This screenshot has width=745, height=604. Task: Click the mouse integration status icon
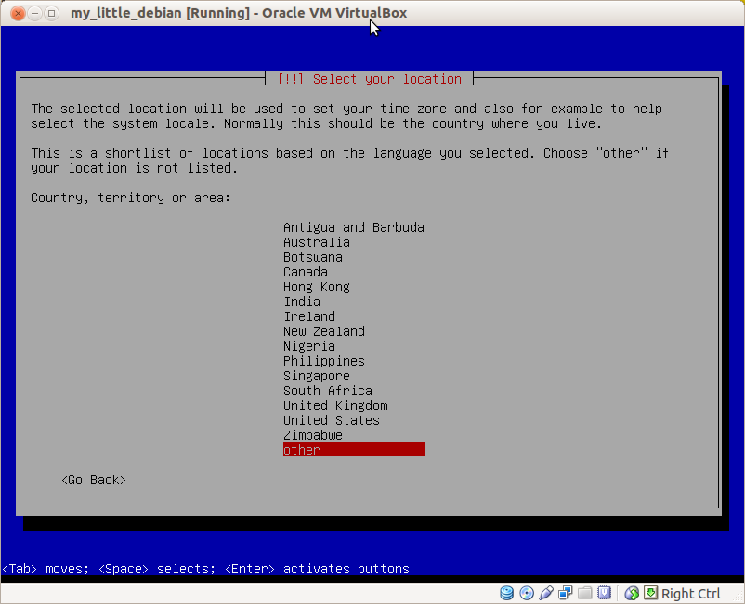pos(632,593)
